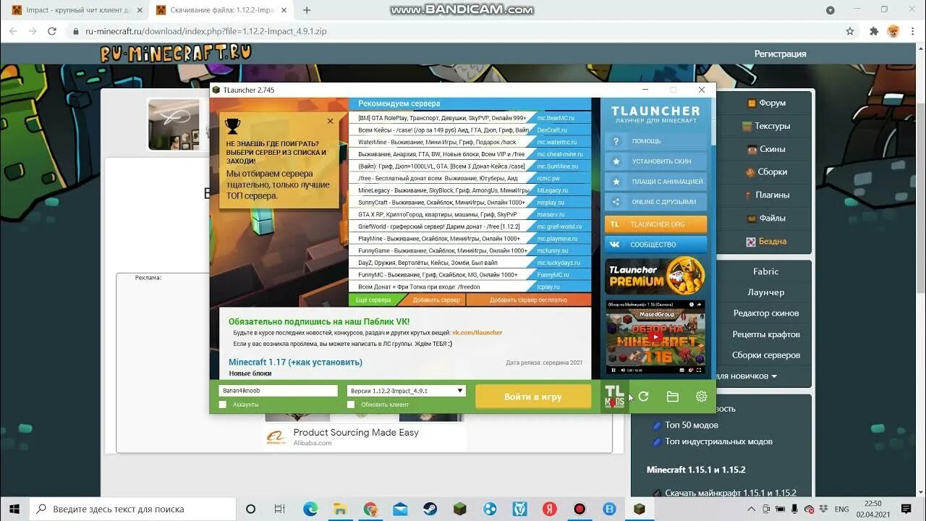Screen dimensions: 926x521
Task: Click the username field Banan4knoob
Action: (278, 391)
